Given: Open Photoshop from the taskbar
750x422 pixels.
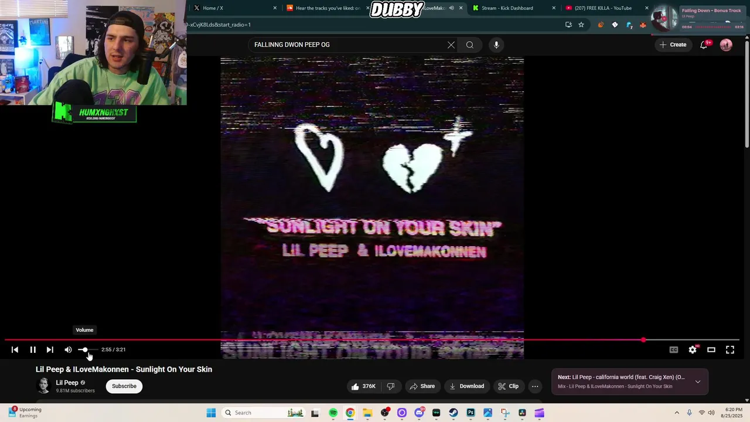Looking at the screenshot, I should point(471,413).
